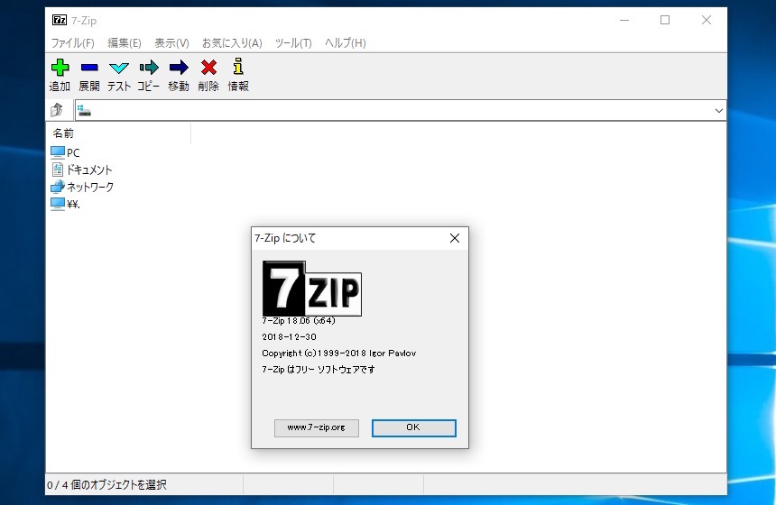Click the Move (移動) blue arrow icon

[x=179, y=68]
